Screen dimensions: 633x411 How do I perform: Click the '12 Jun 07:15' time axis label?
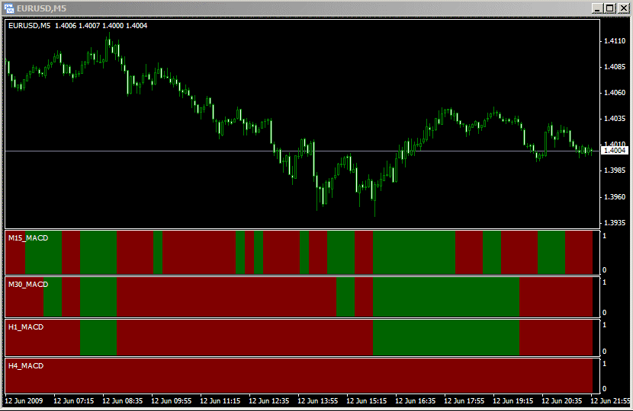pos(73,401)
